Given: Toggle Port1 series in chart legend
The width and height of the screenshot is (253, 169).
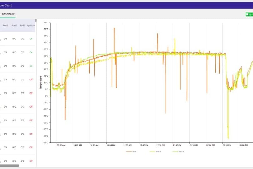Looking at the screenshot, I should pos(135,151).
